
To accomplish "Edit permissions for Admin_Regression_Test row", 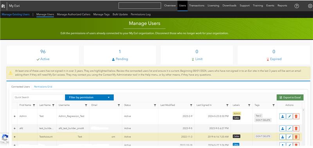I will pyautogui.click(x=290, y=116).
